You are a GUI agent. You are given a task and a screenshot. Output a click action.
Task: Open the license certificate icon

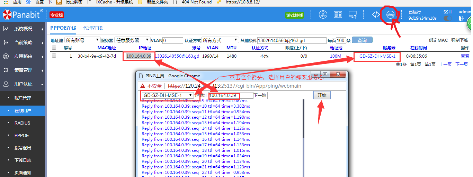pyautogui.click(x=338, y=14)
